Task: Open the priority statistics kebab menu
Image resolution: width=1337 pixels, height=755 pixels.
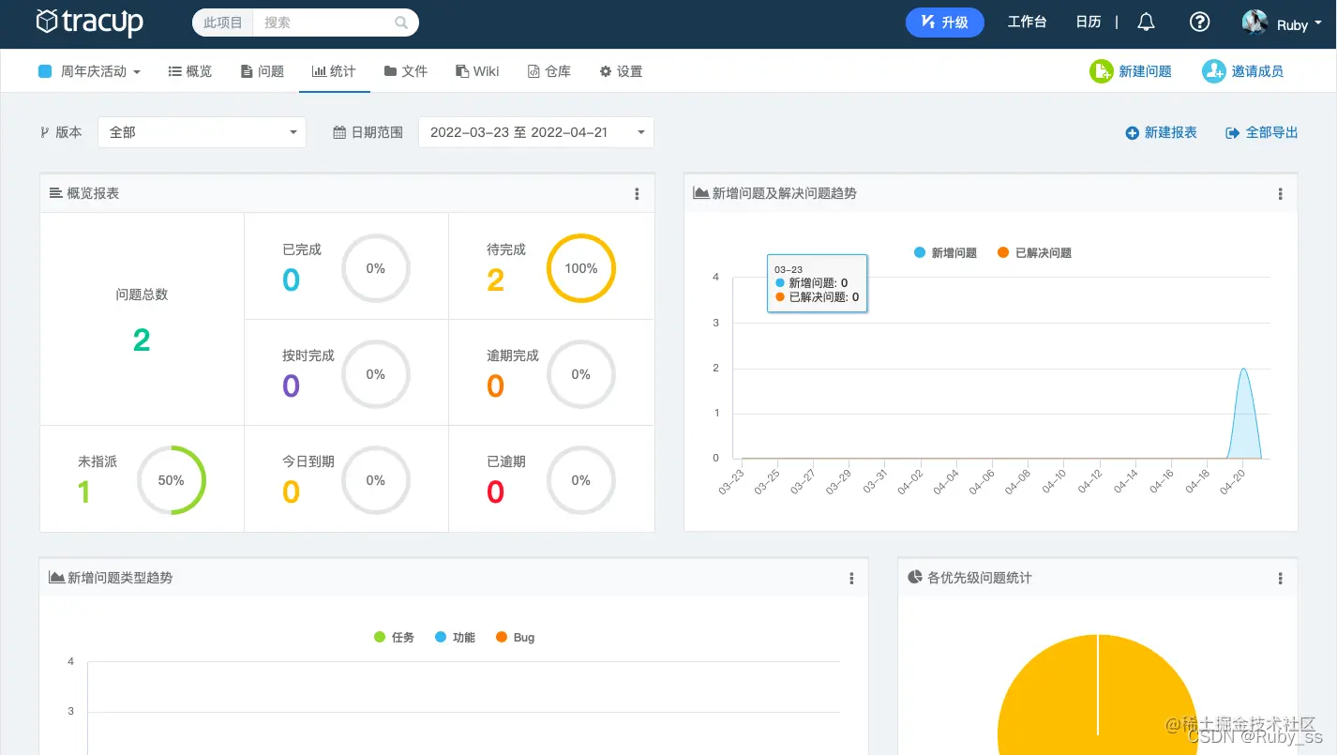Action: click(x=1280, y=579)
